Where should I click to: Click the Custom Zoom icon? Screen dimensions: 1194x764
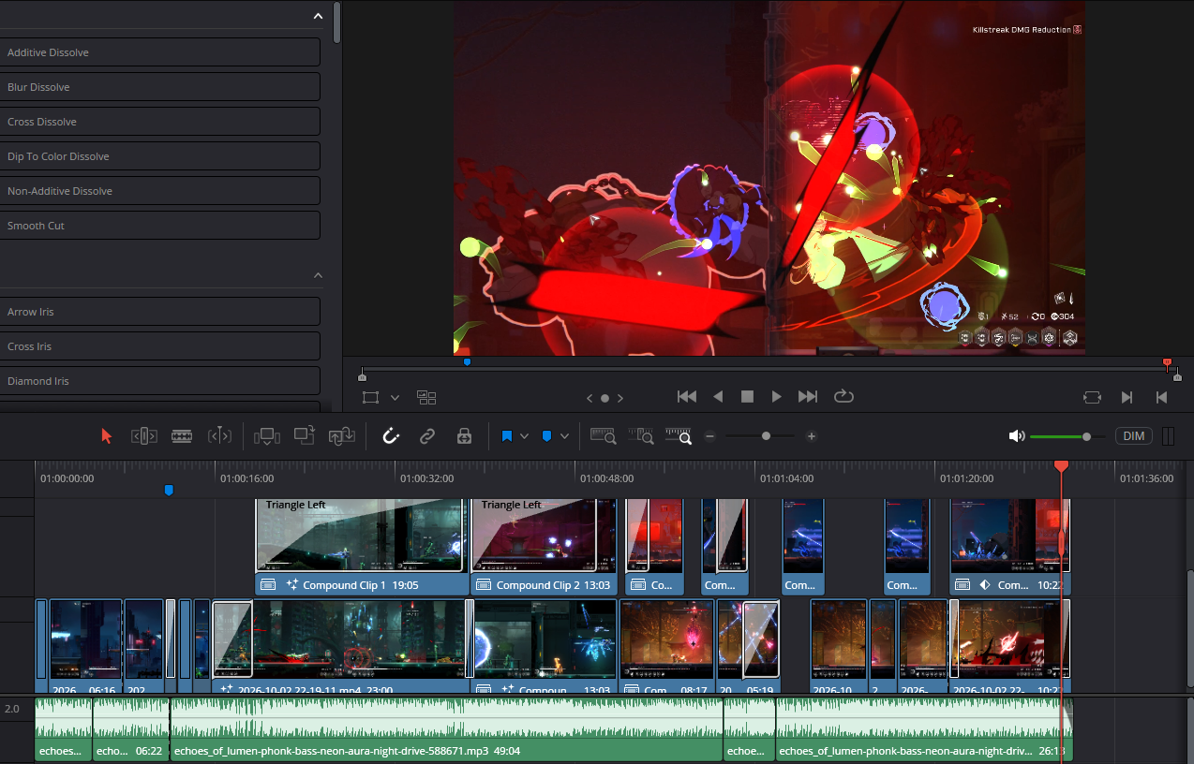tap(678, 435)
